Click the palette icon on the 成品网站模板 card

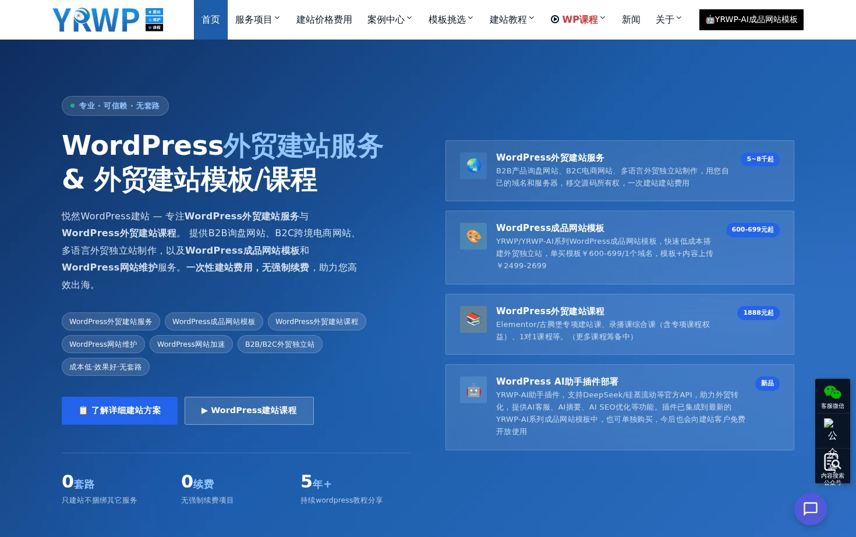click(x=473, y=236)
